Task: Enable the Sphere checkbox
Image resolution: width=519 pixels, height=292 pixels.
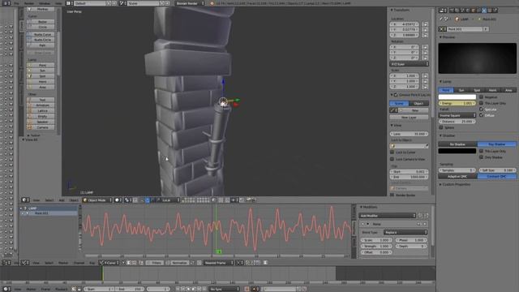Action: click(x=441, y=127)
